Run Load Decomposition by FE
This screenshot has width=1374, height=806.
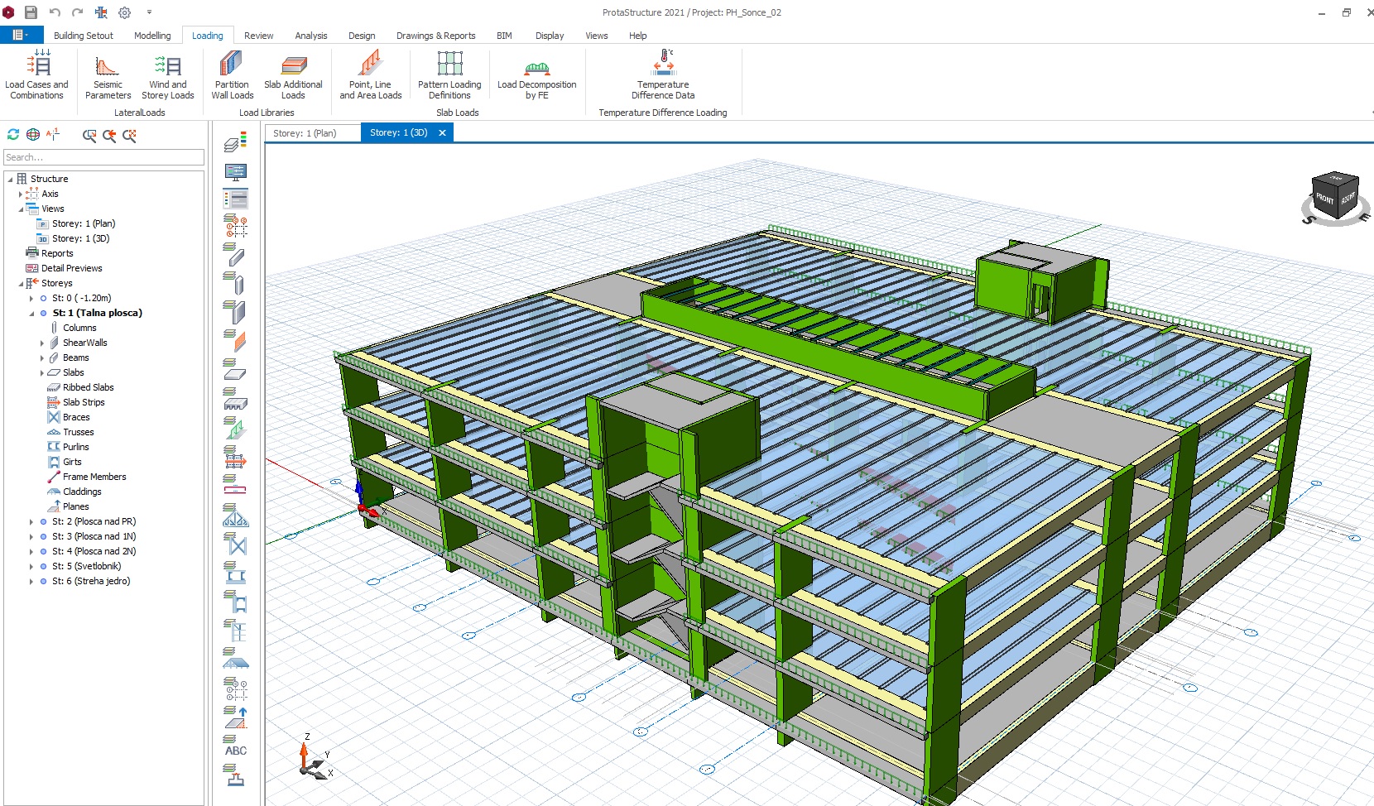point(536,74)
